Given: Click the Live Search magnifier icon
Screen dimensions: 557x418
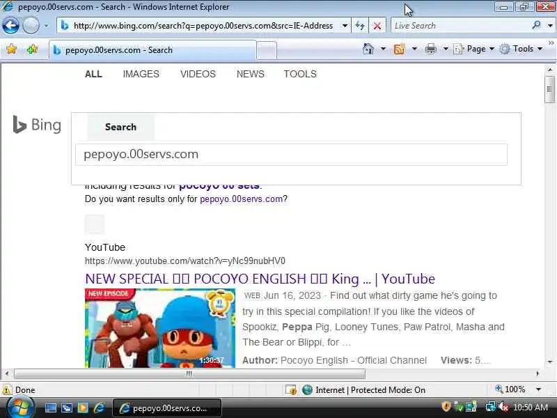Looking at the screenshot, I should pos(536,25).
